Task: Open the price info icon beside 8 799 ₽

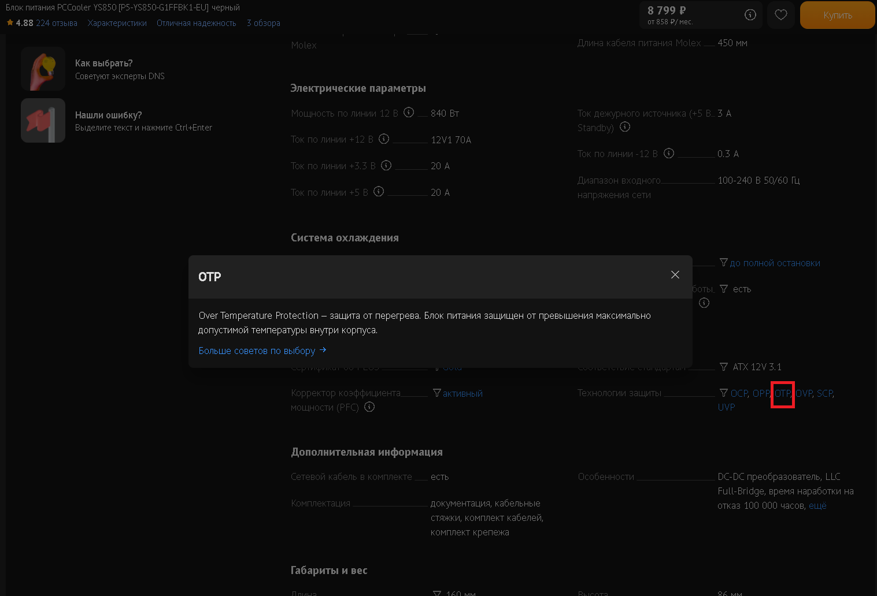Action: (x=750, y=15)
